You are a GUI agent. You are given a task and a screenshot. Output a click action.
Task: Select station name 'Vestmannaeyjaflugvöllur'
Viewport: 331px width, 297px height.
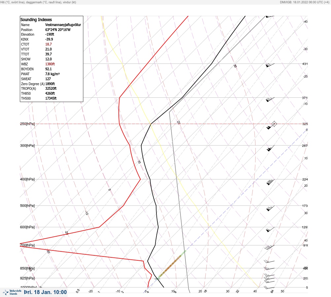(63, 25)
